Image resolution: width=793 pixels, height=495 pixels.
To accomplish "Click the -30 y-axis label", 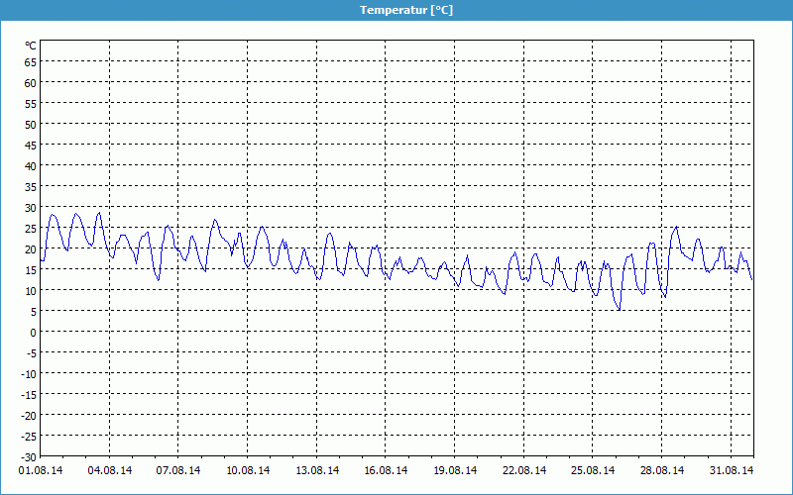I will (x=28, y=456).
